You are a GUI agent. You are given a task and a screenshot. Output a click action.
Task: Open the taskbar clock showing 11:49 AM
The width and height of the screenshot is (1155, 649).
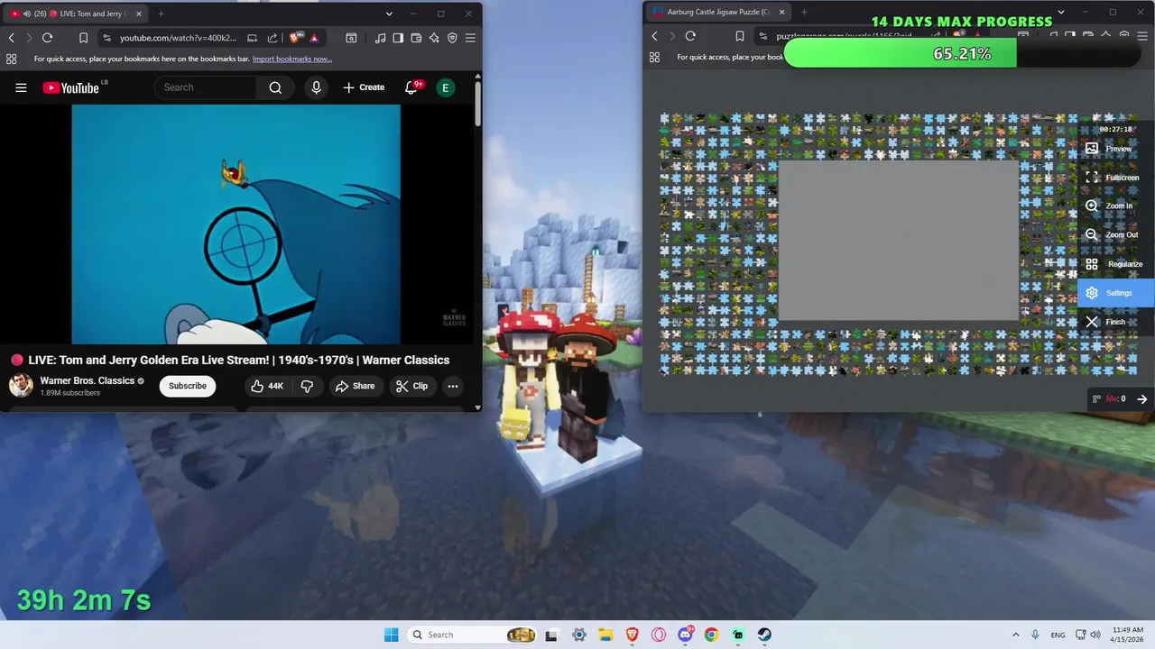(x=1127, y=635)
